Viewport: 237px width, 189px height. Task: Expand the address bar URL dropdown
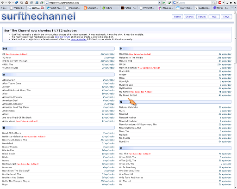pos(160,3)
